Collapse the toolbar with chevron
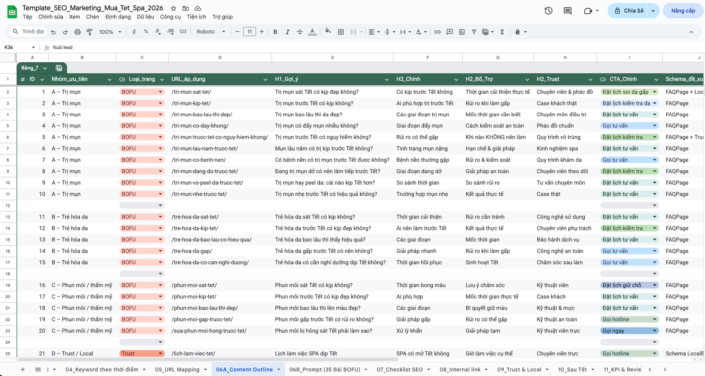 [x=691, y=32]
